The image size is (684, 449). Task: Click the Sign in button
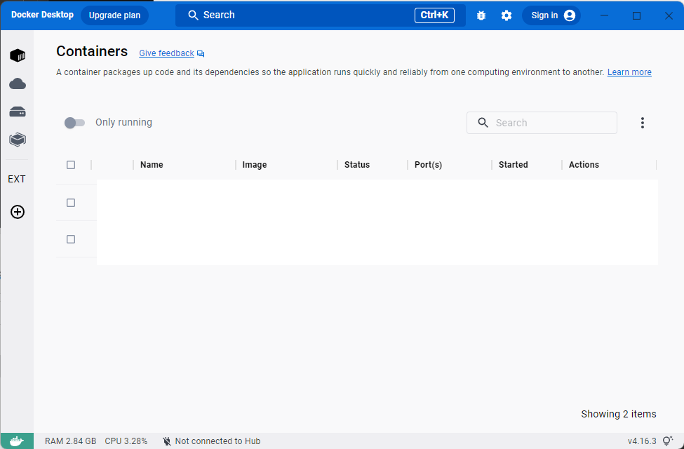coord(551,15)
